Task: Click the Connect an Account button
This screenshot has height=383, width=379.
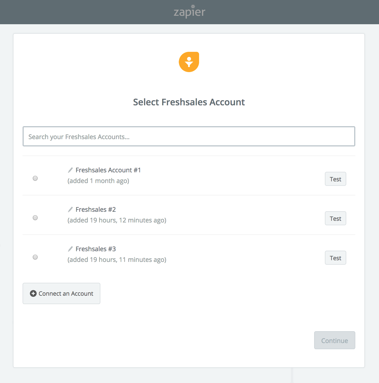Action: 61,293
